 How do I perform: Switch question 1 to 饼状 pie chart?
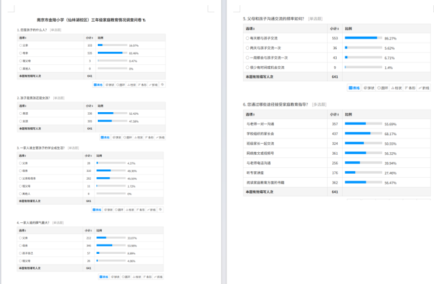click(110, 85)
